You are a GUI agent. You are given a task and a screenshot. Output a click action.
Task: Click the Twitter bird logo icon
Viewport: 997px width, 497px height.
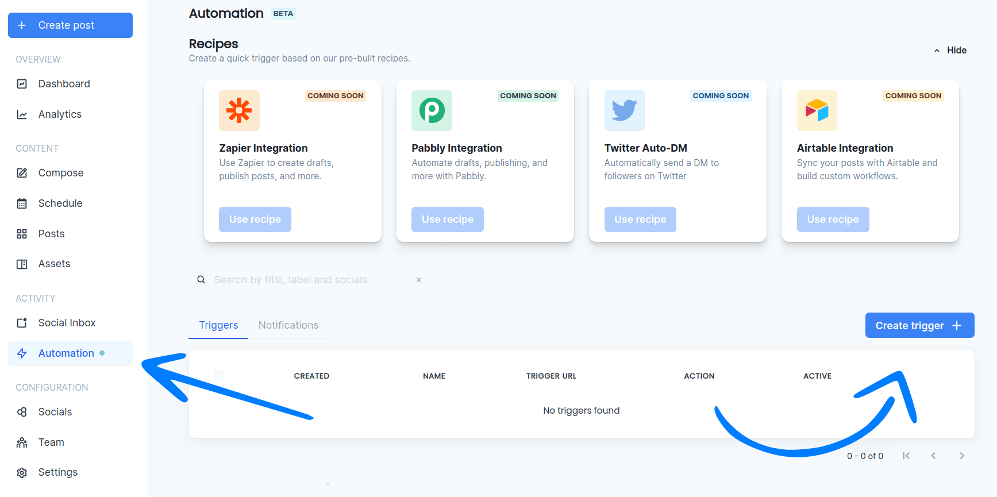(x=625, y=110)
